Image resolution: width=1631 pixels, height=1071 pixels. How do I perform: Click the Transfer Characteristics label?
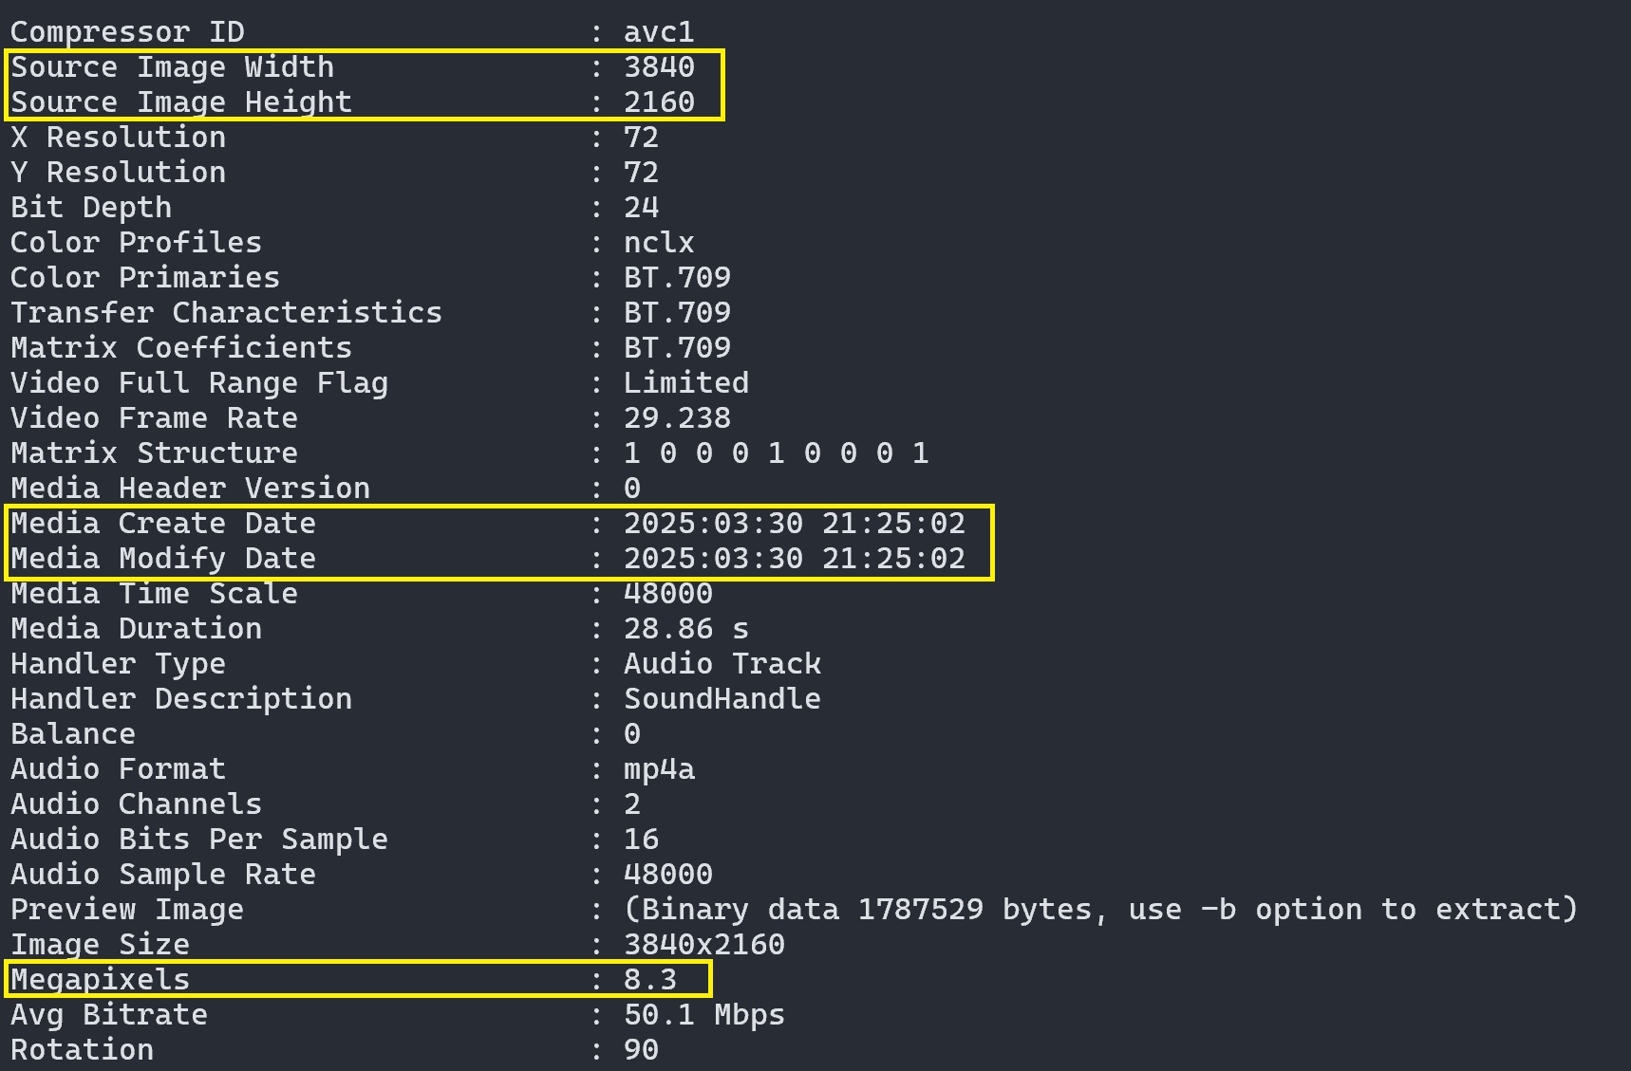[226, 313]
